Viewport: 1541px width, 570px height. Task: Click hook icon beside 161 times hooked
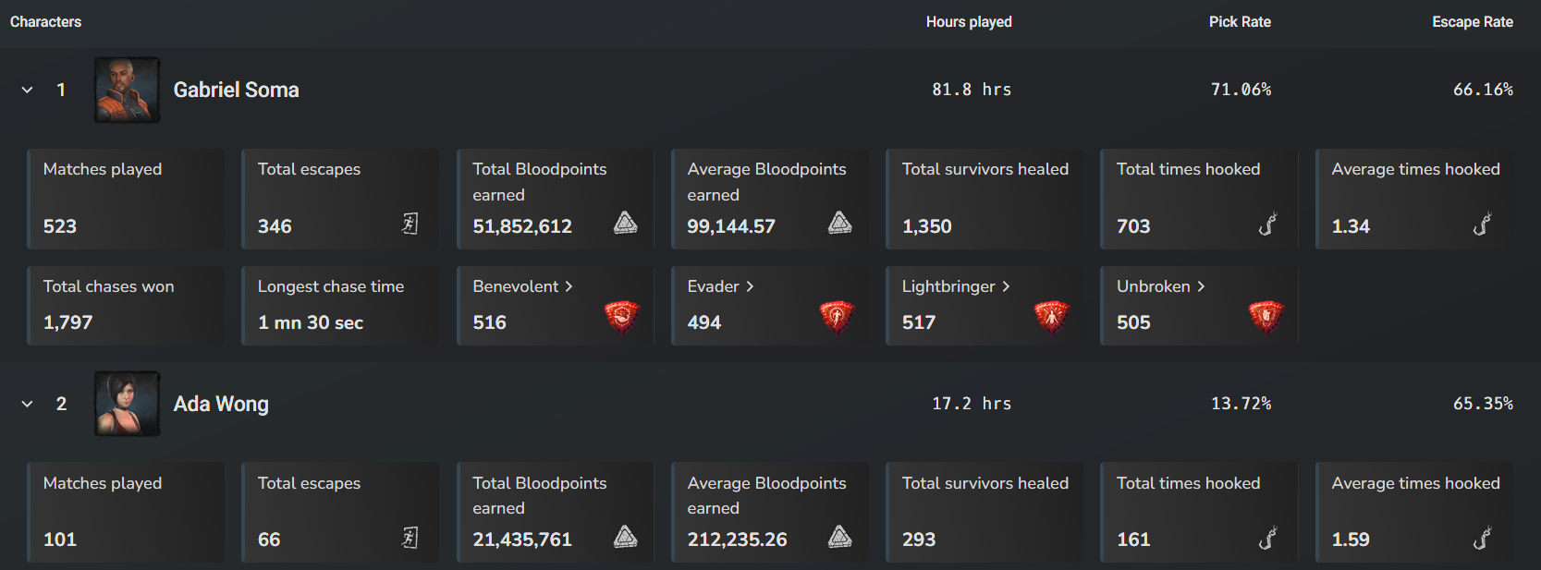tap(1267, 538)
